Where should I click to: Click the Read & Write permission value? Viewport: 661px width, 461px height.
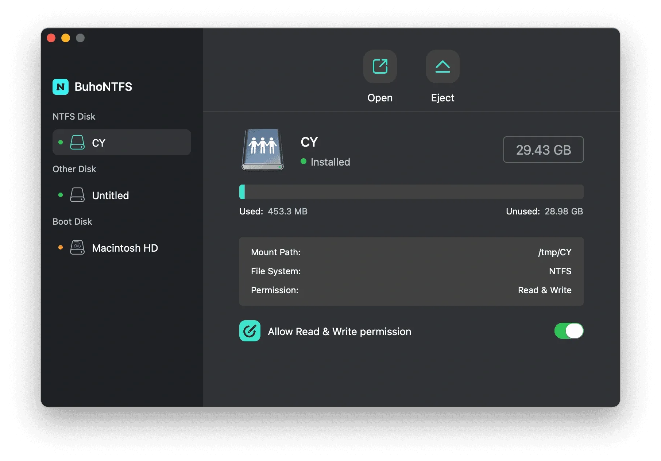[545, 290]
